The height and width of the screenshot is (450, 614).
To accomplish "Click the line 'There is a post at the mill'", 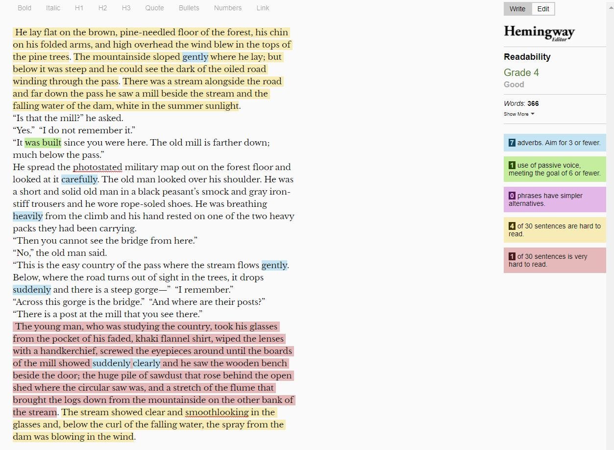I will click(108, 314).
